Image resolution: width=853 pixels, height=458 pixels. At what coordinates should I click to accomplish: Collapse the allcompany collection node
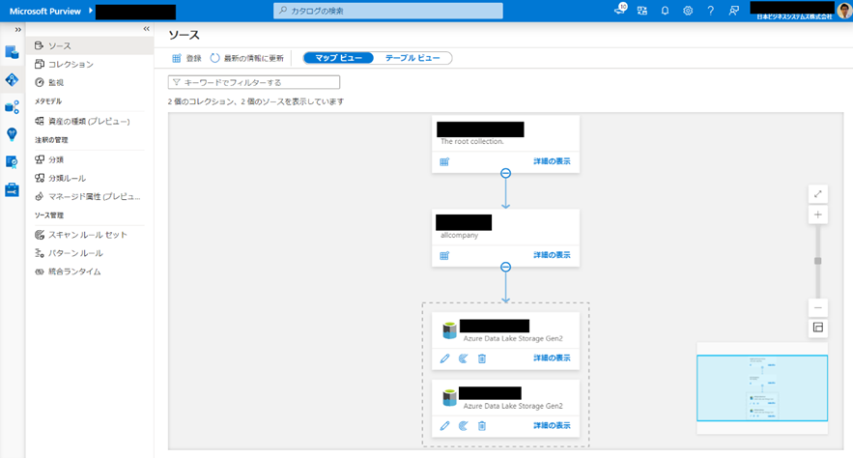click(505, 267)
